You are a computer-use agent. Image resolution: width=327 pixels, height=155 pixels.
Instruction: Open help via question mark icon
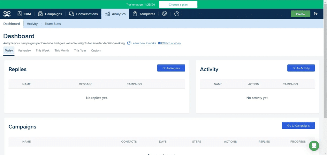pos(177,14)
